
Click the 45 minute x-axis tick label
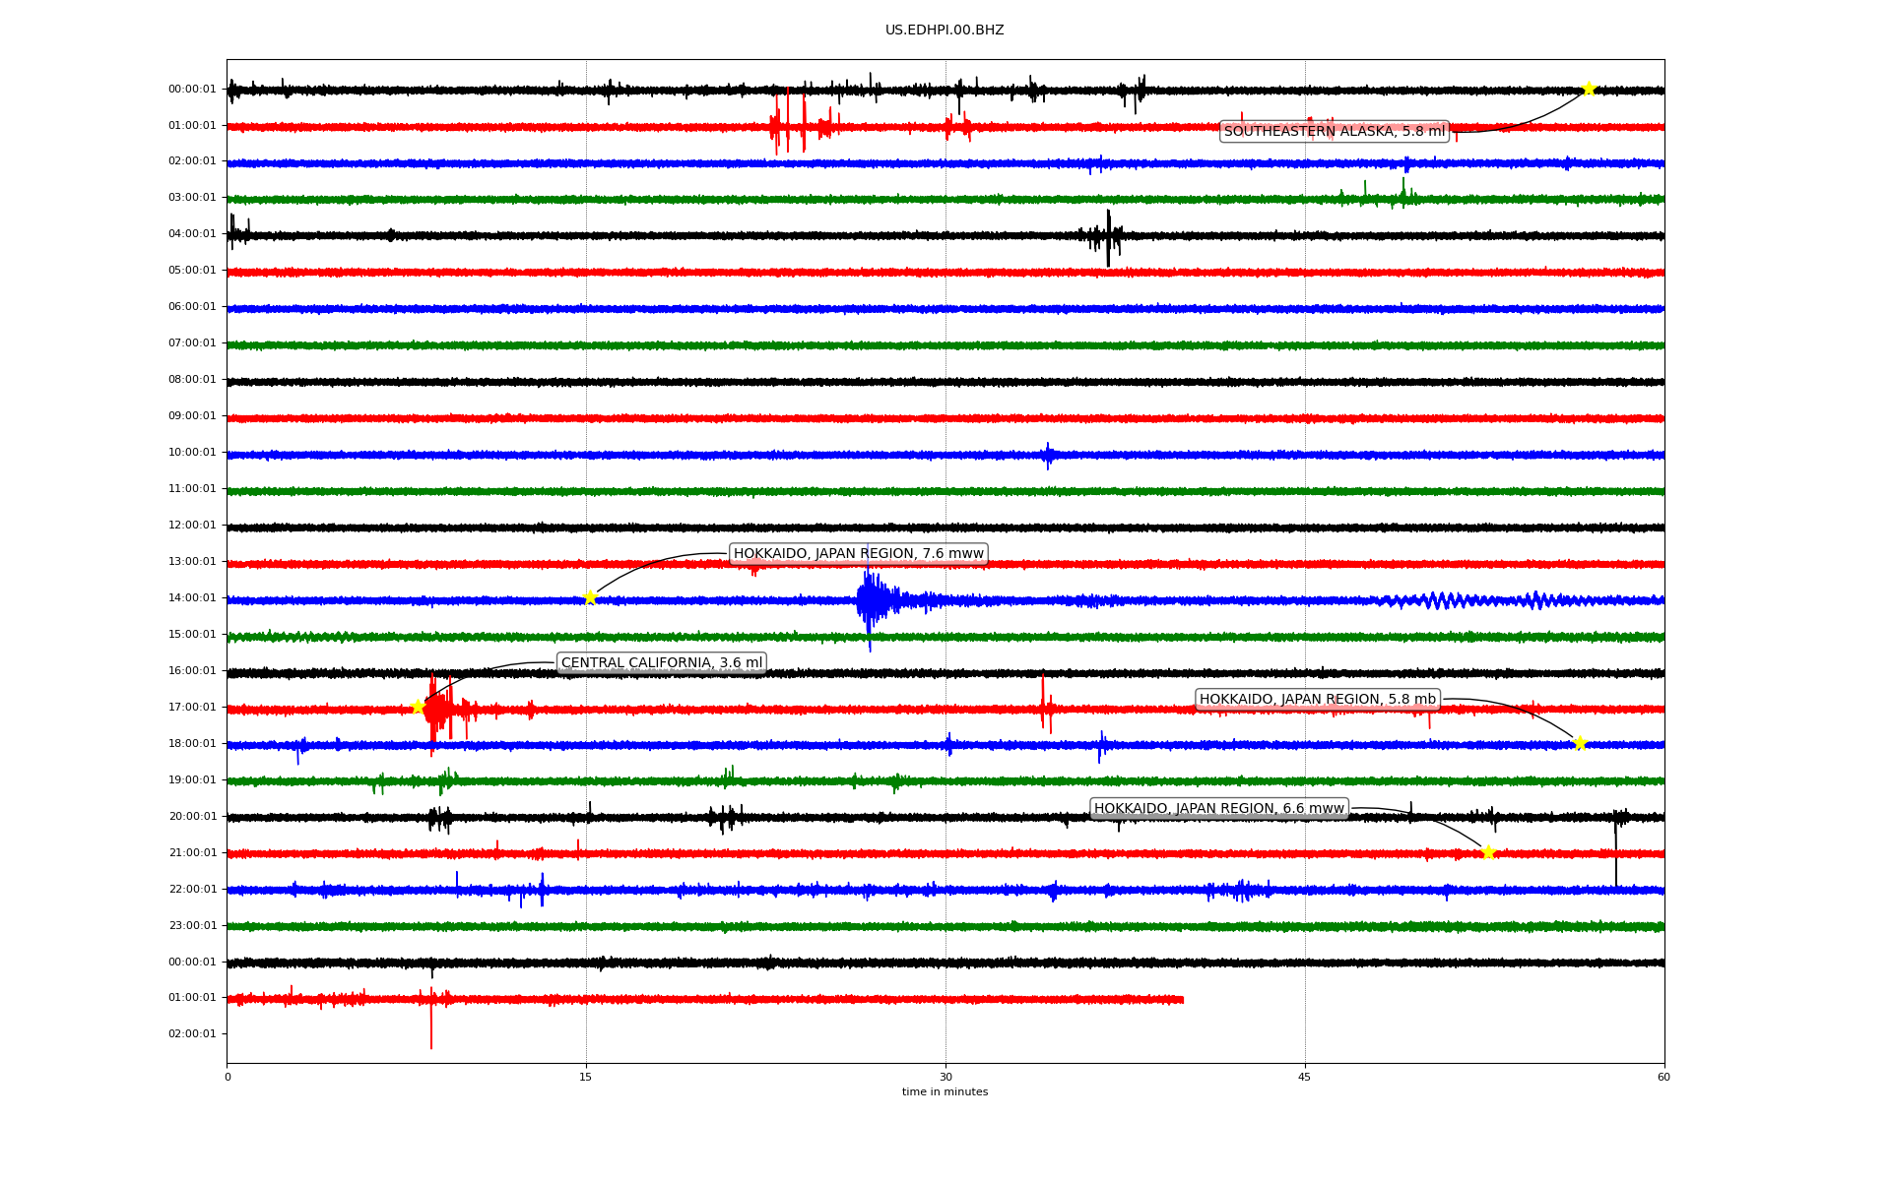(x=1304, y=1077)
